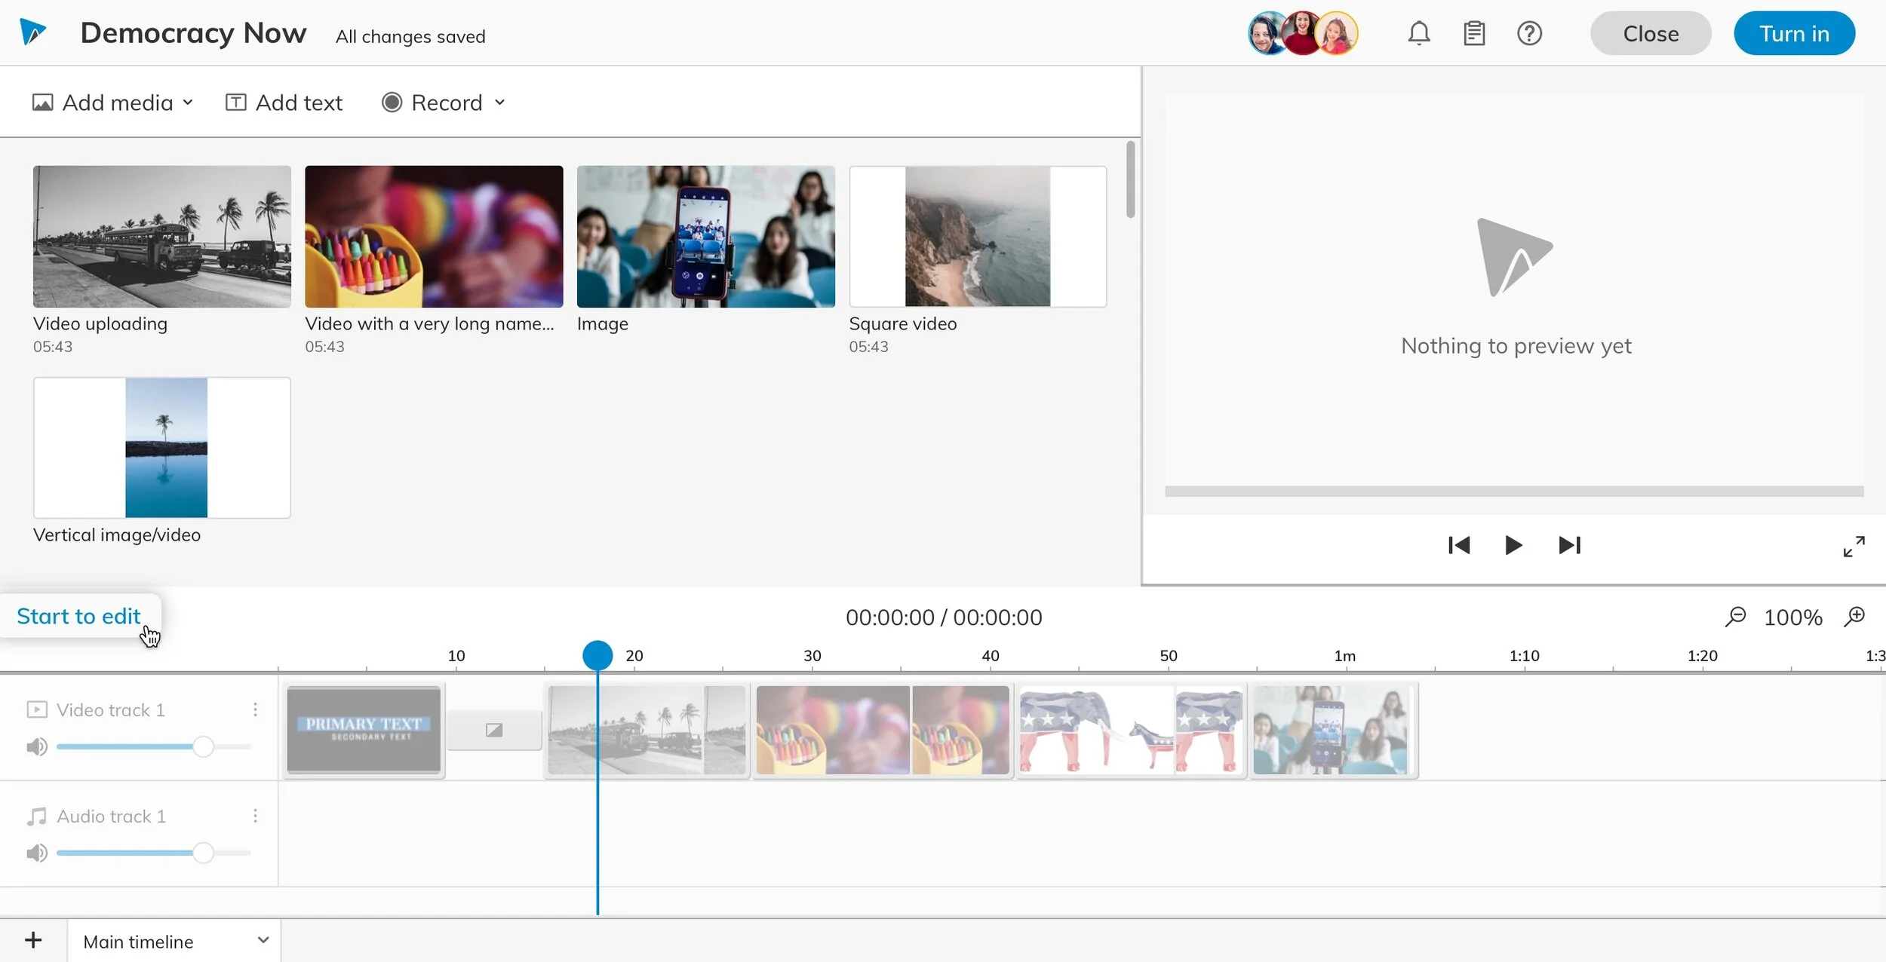Open the clipboard notes icon
The image size is (1886, 962).
pos(1474,33)
